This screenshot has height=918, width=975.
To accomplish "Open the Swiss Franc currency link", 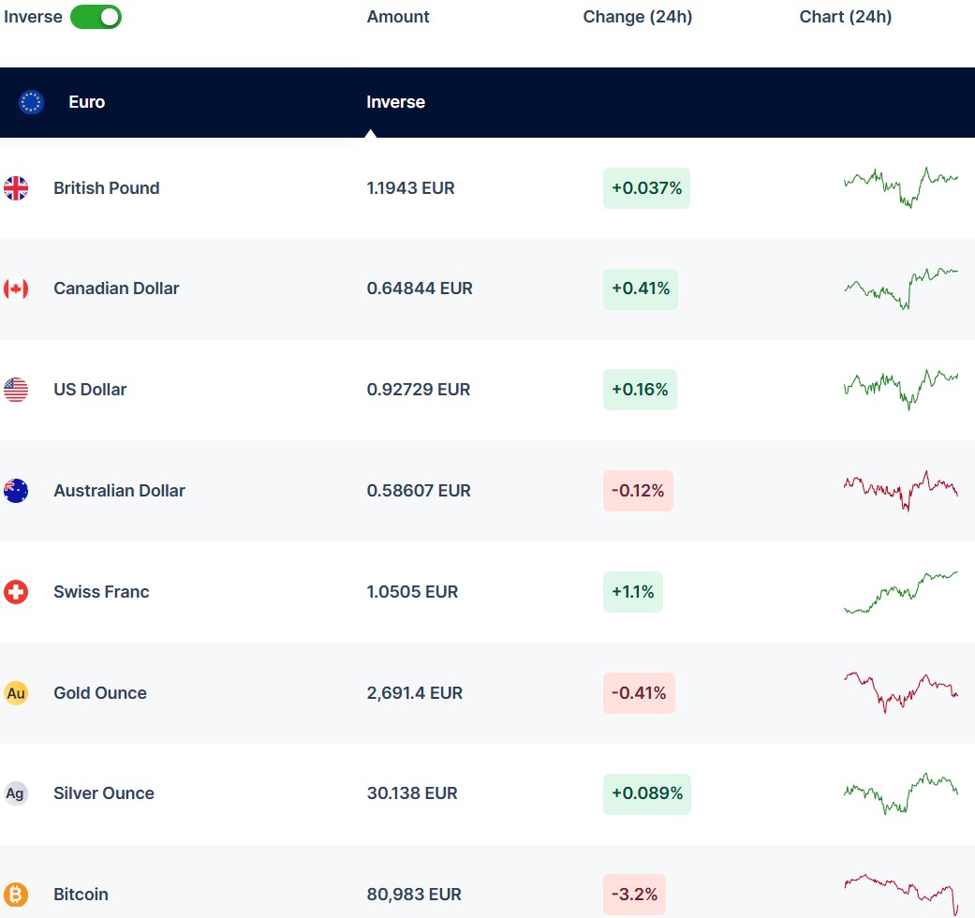I will point(101,592).
